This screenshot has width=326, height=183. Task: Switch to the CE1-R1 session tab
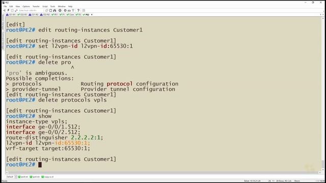click(11, 15)
